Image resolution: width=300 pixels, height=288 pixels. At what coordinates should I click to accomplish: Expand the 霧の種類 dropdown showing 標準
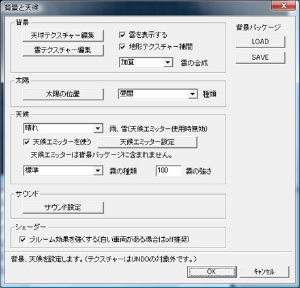point(63,171)
